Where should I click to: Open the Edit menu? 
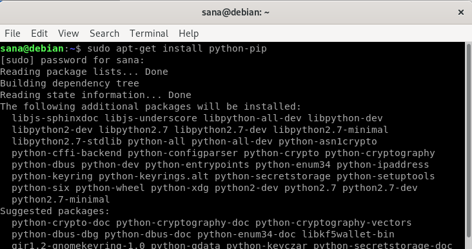(39, 34)
